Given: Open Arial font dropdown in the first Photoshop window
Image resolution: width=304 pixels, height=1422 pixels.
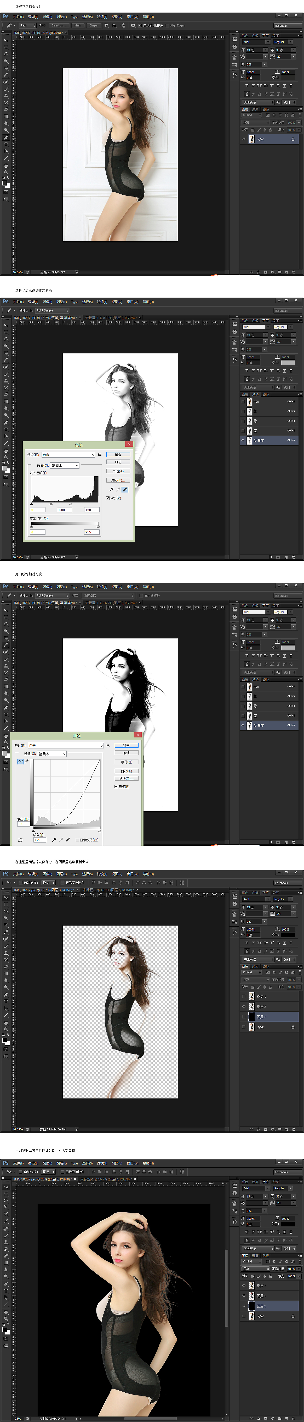Looking at the screenshot, I should (x=256, y=42).
